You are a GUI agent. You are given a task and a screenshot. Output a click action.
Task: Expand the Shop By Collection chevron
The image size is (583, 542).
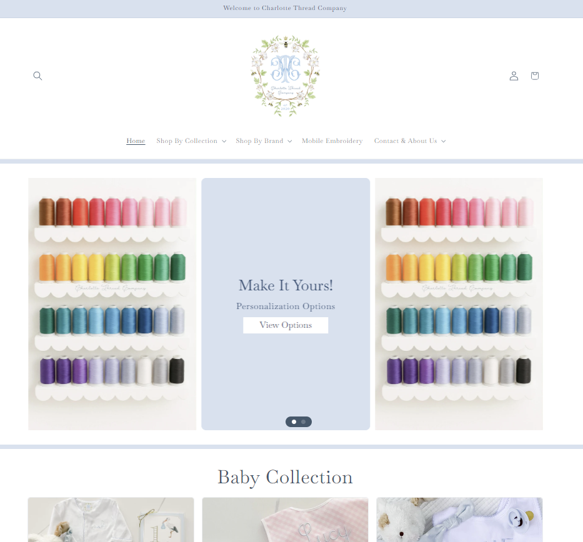(x=224, y=141)
